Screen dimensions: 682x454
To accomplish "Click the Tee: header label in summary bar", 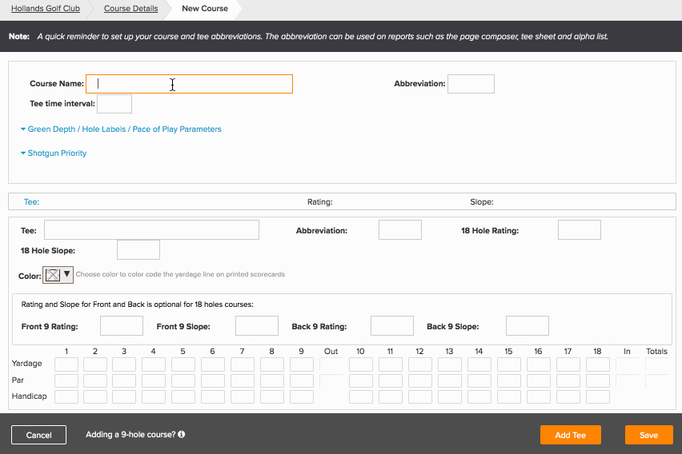I will (x=31, y=201).
